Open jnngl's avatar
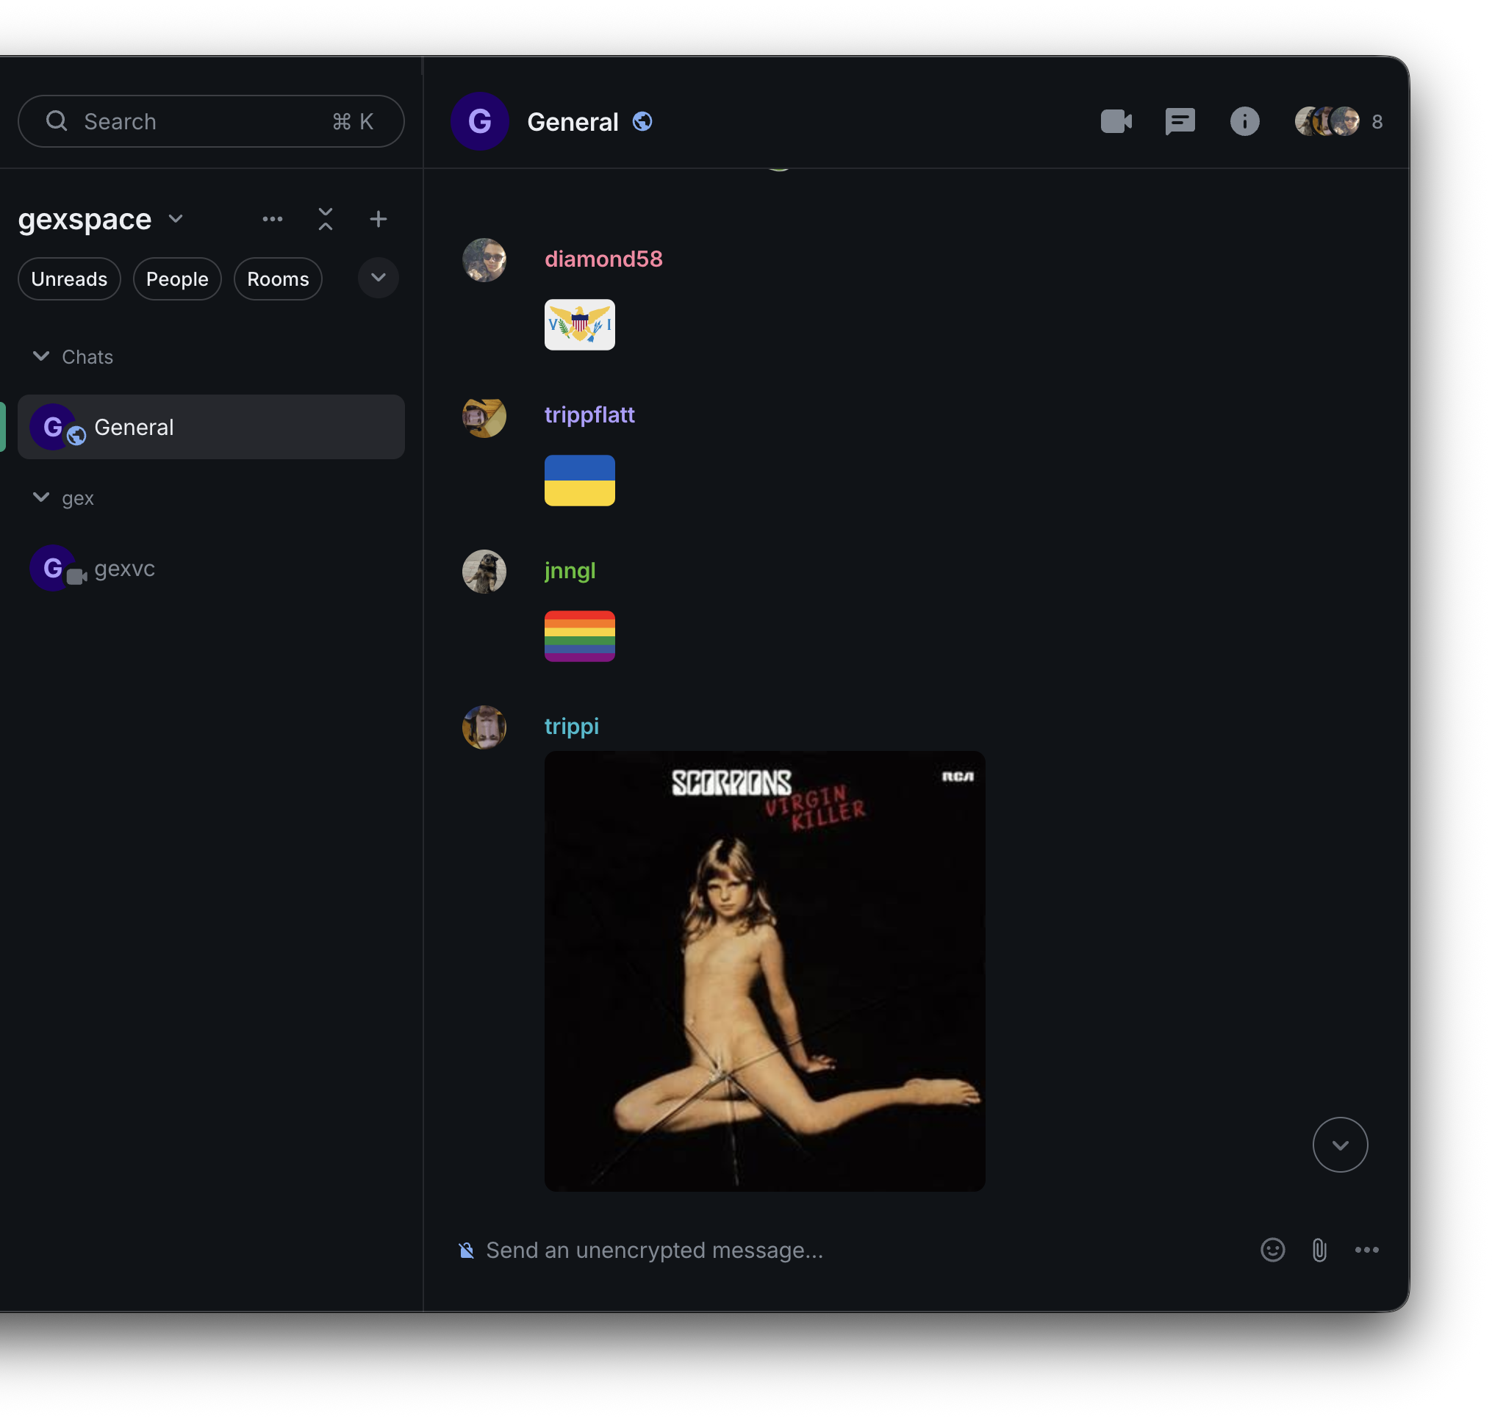 click(x=484, y=571)
